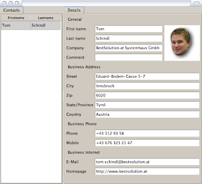Click the Homepage URL field
Screen dimensions: 202x184
coord(147,171)
